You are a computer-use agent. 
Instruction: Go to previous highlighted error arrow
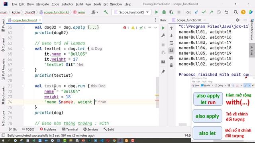(x=149, y=28)
